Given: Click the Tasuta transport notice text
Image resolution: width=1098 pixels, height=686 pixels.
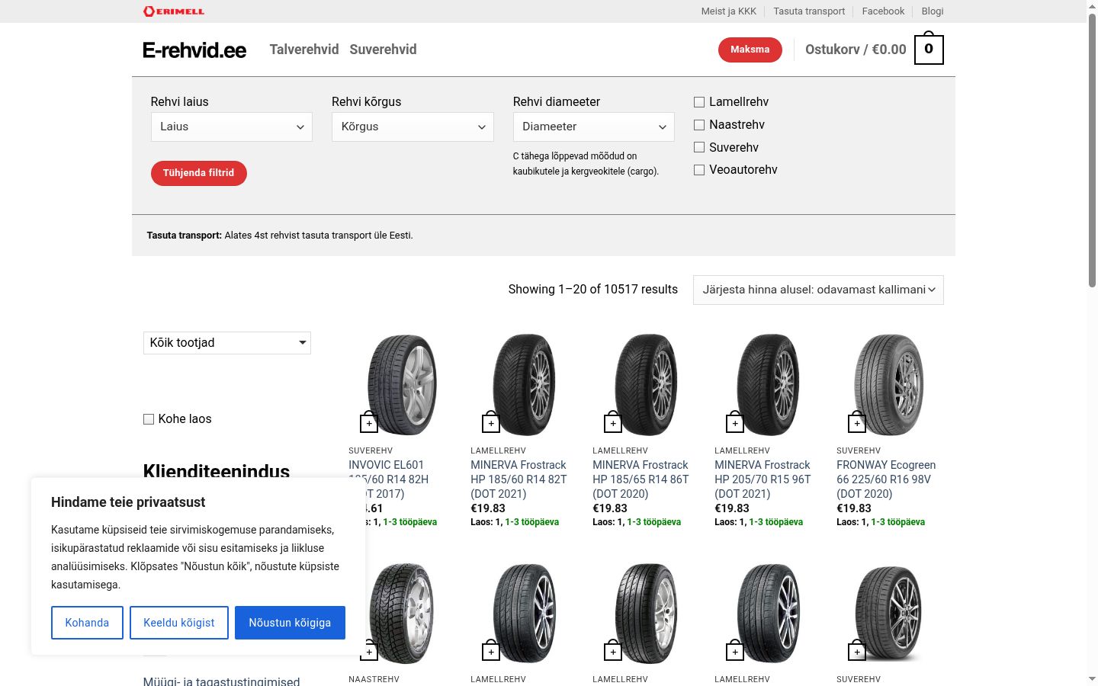Looking at the screenshot, I should (x=280, y=236).
